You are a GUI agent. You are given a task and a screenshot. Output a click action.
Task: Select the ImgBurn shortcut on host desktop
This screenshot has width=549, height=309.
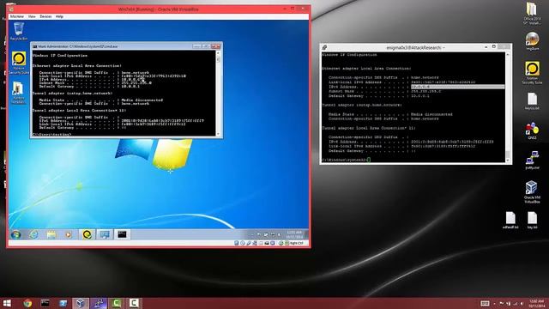tap(532, 41)
